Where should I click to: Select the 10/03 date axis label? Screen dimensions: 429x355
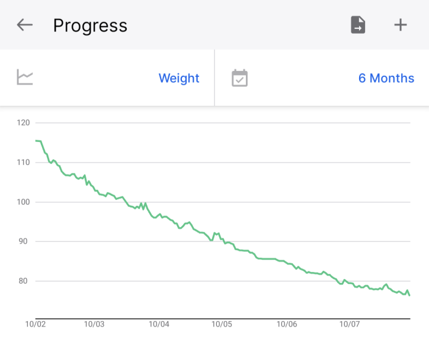(x=94, y=324)
